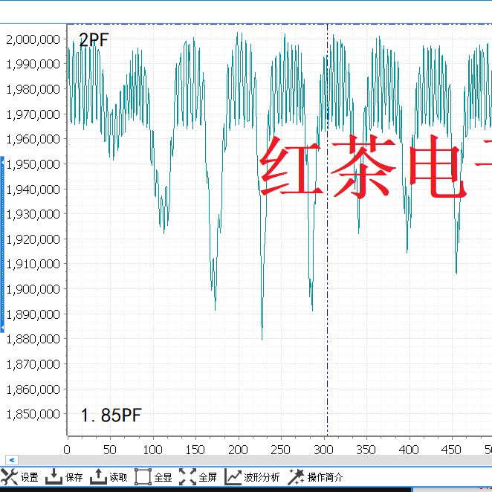Click the 操作简介 text label in toolbar

pyautogui.click(x=325, y=477)
